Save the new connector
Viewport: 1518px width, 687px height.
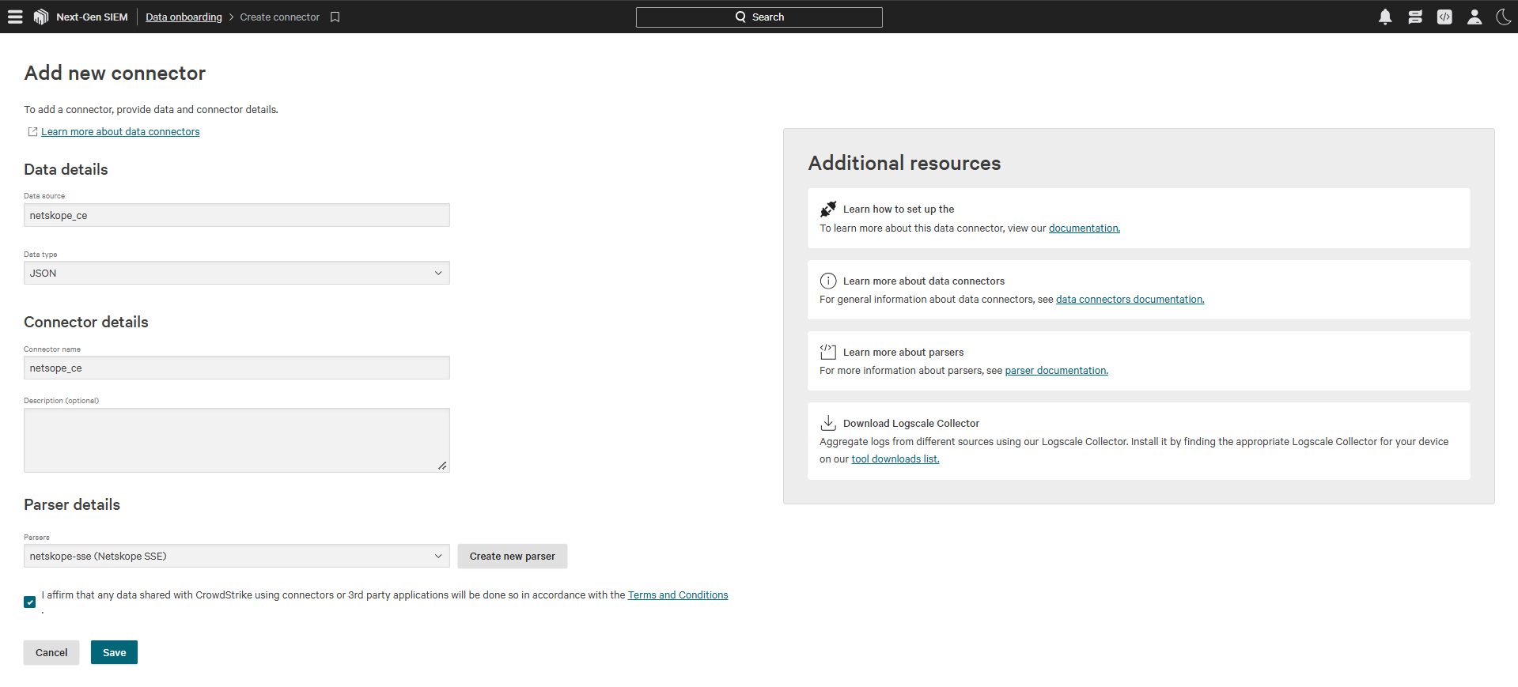(114, 652)
